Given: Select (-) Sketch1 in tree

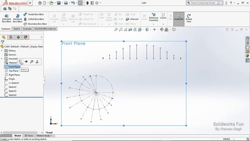Looking at the screenshot, I should (12, 83).
